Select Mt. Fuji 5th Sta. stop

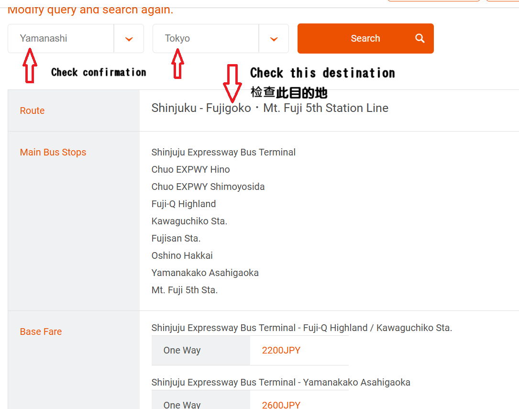point(184,290)
